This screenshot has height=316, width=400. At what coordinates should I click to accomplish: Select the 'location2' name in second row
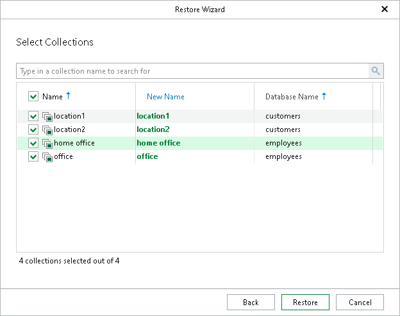pos(69,129)
